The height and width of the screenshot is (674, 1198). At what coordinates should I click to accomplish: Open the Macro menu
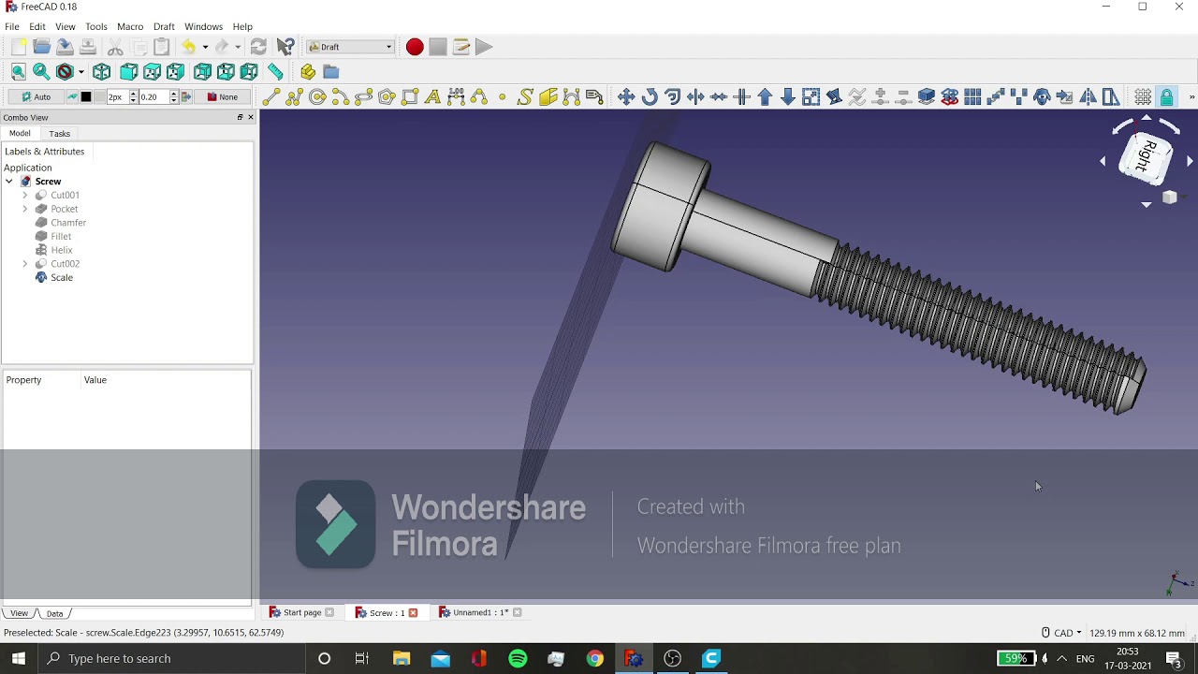pos(130,27)
